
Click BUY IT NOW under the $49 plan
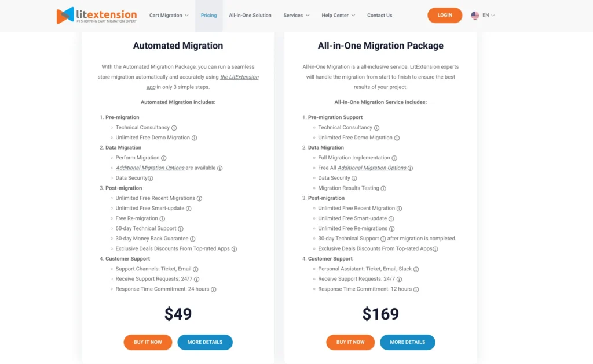pos(148,342)
